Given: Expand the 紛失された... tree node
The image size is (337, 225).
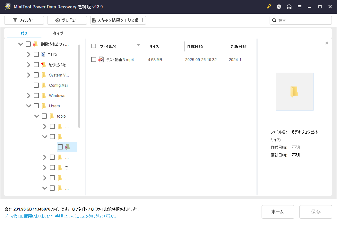Looking at the screenshot, I should coord(29,65).
